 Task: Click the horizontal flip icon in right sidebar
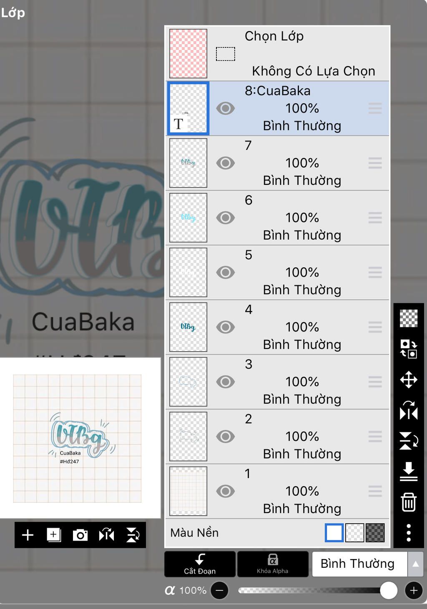tap(409, 410)
